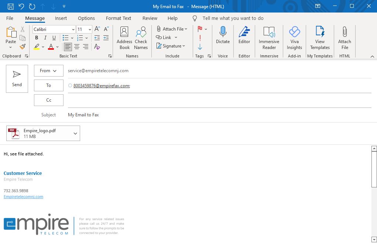Switch to the Review tab

pyautogui.click(x=150, y=18)
